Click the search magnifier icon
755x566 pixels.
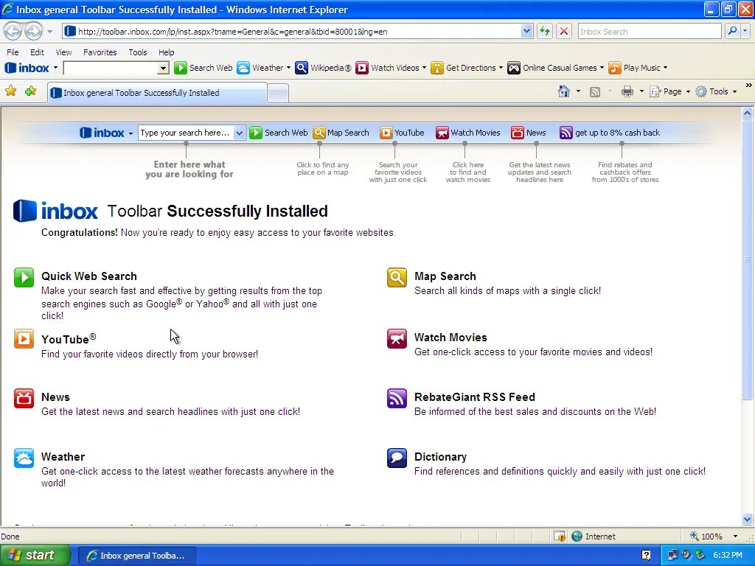[x=732, y=31]
